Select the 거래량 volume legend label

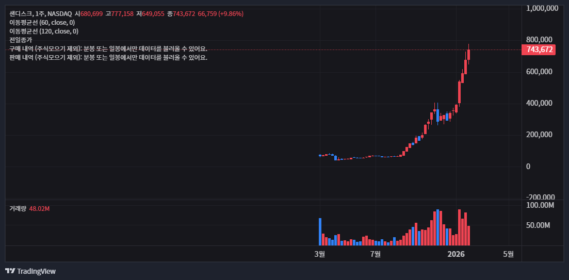click(18, 208)
